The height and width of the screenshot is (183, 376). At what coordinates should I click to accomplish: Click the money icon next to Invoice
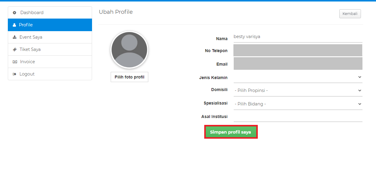[x=15, y=62]
